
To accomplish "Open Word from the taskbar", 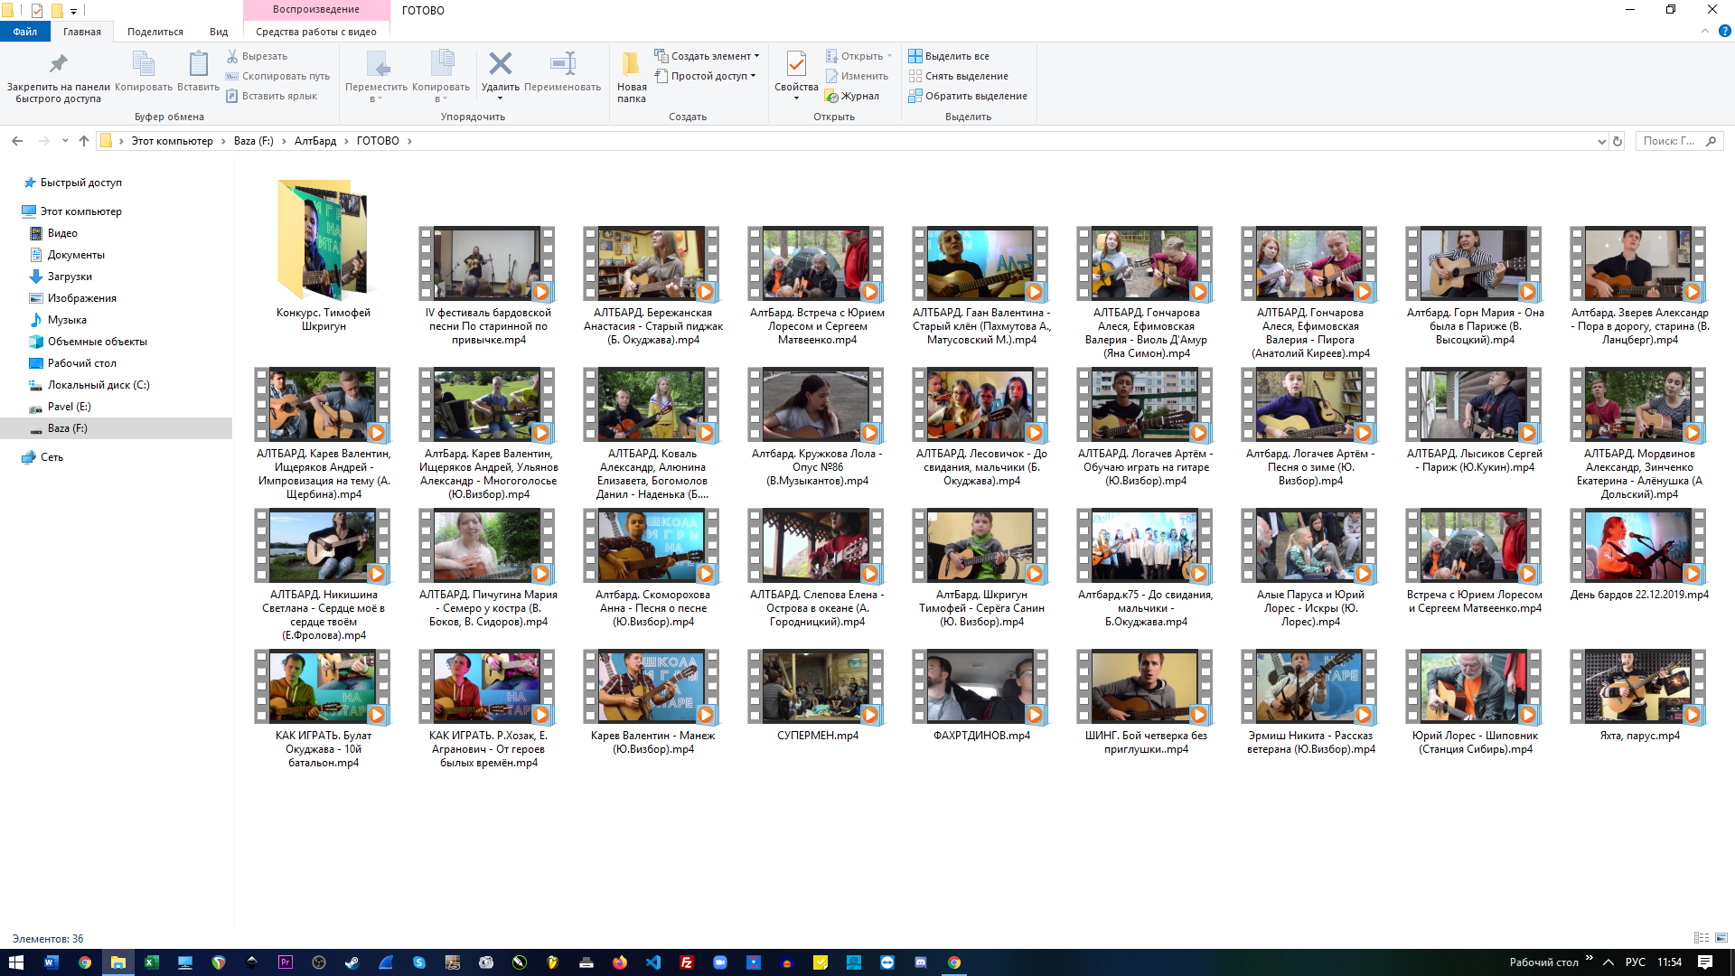I will coord(51,962).
